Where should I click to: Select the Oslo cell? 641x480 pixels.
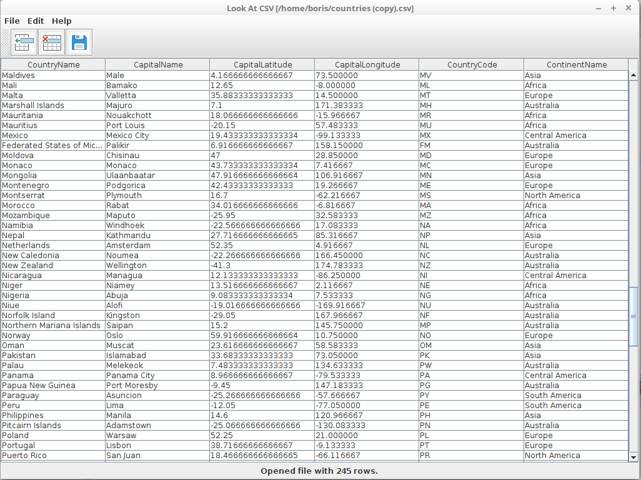coord(158,336)
